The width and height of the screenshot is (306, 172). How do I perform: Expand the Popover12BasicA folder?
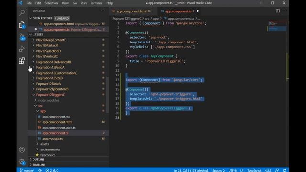tap(33, 84)
